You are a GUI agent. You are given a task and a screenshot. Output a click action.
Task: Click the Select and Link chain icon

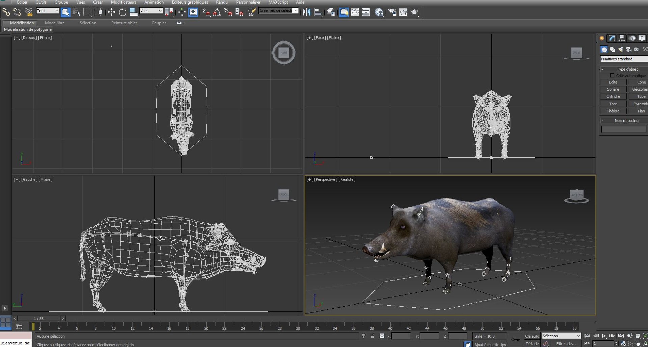6,12
